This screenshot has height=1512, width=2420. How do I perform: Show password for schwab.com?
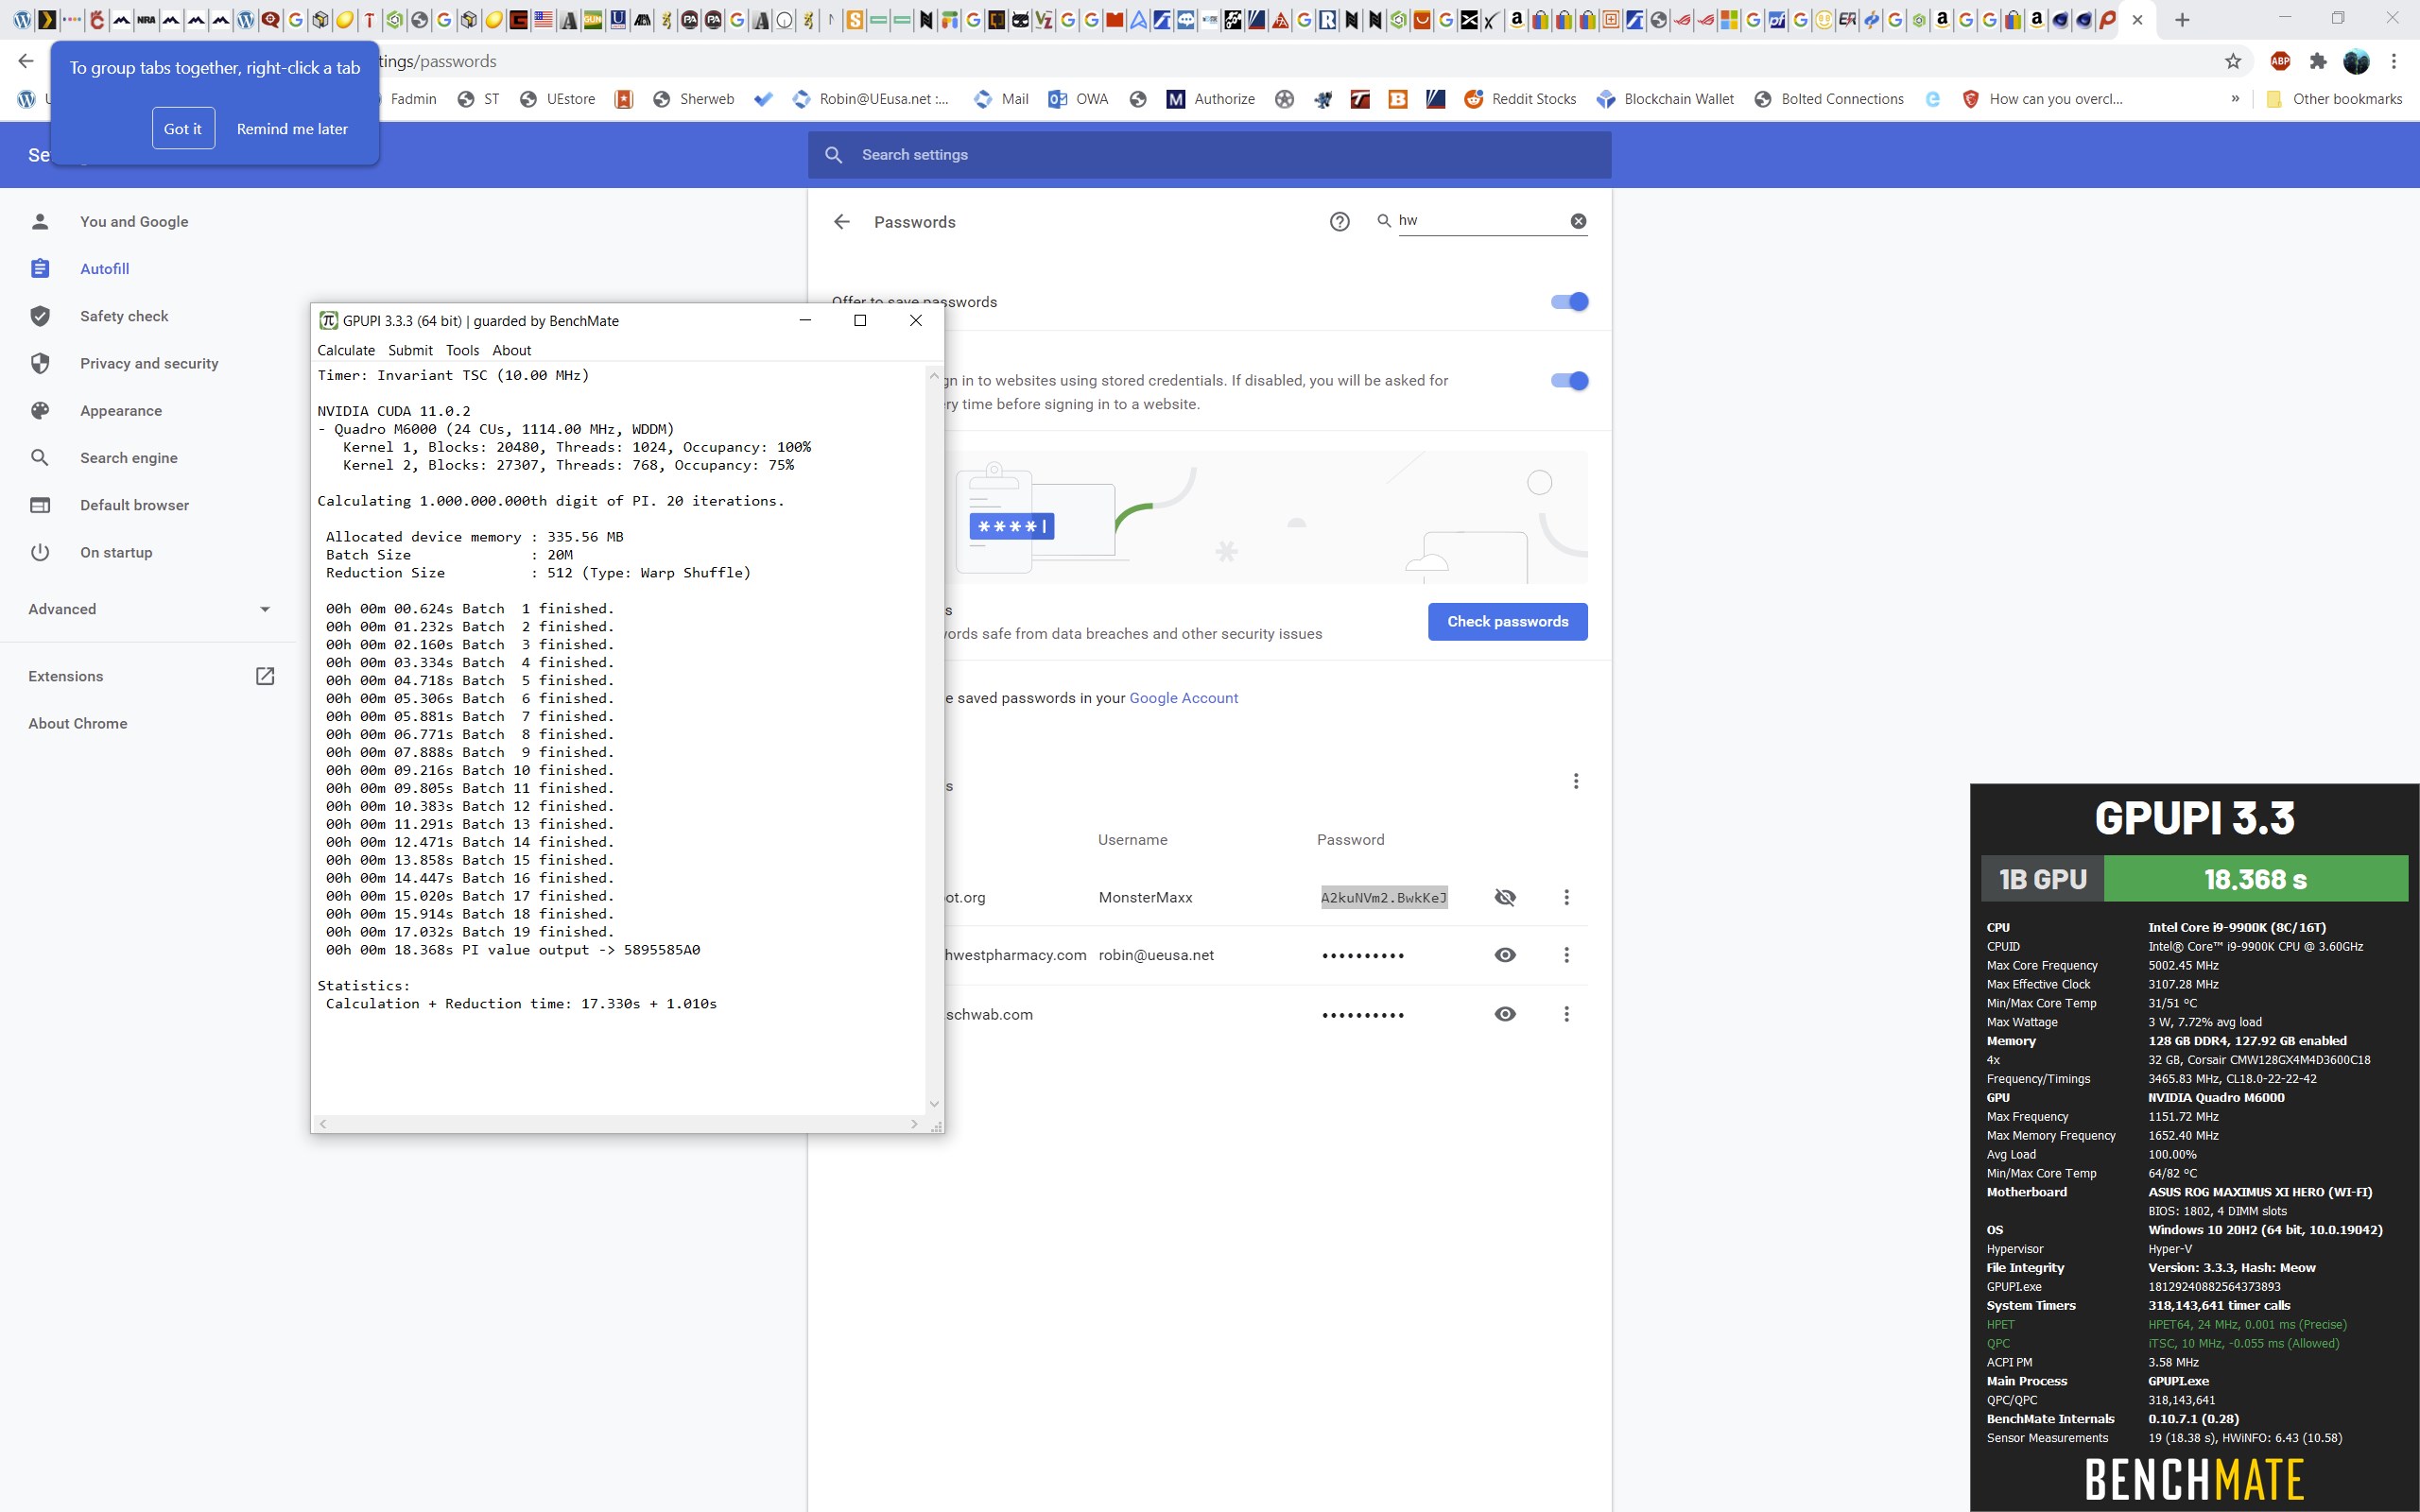pos(1505,1014)
